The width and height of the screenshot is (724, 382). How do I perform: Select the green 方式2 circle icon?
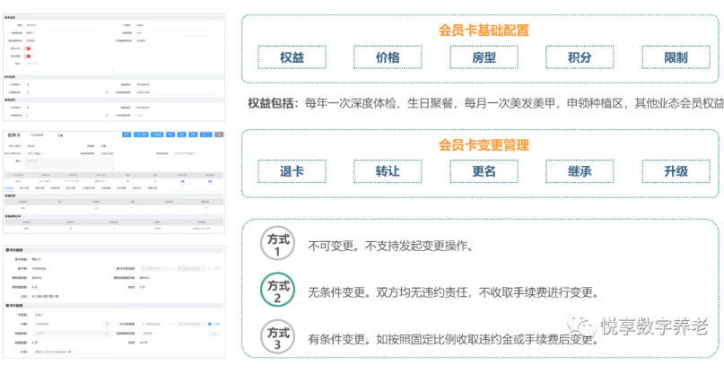pyautogui.click(x=277, y=291)
